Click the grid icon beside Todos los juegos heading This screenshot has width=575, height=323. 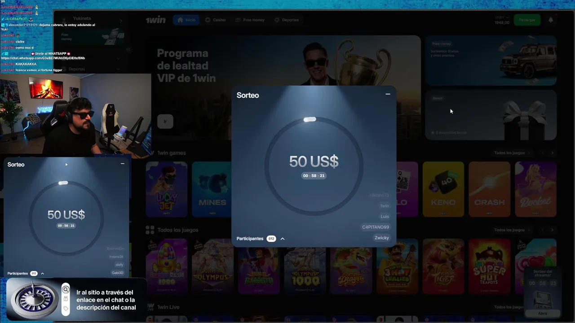click(150, 230)
